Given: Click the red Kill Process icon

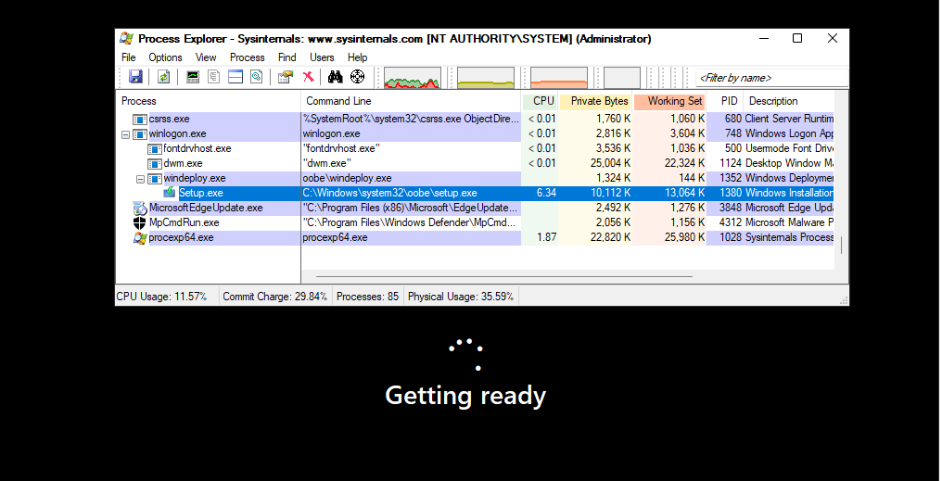Looking at the screenshot, I should pyautogui.click(x=308, y=77).
